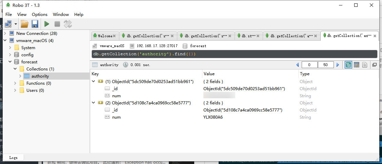Switch results to text view mode
This screenshot has height=164, width=382.
(x=365, y=65)
